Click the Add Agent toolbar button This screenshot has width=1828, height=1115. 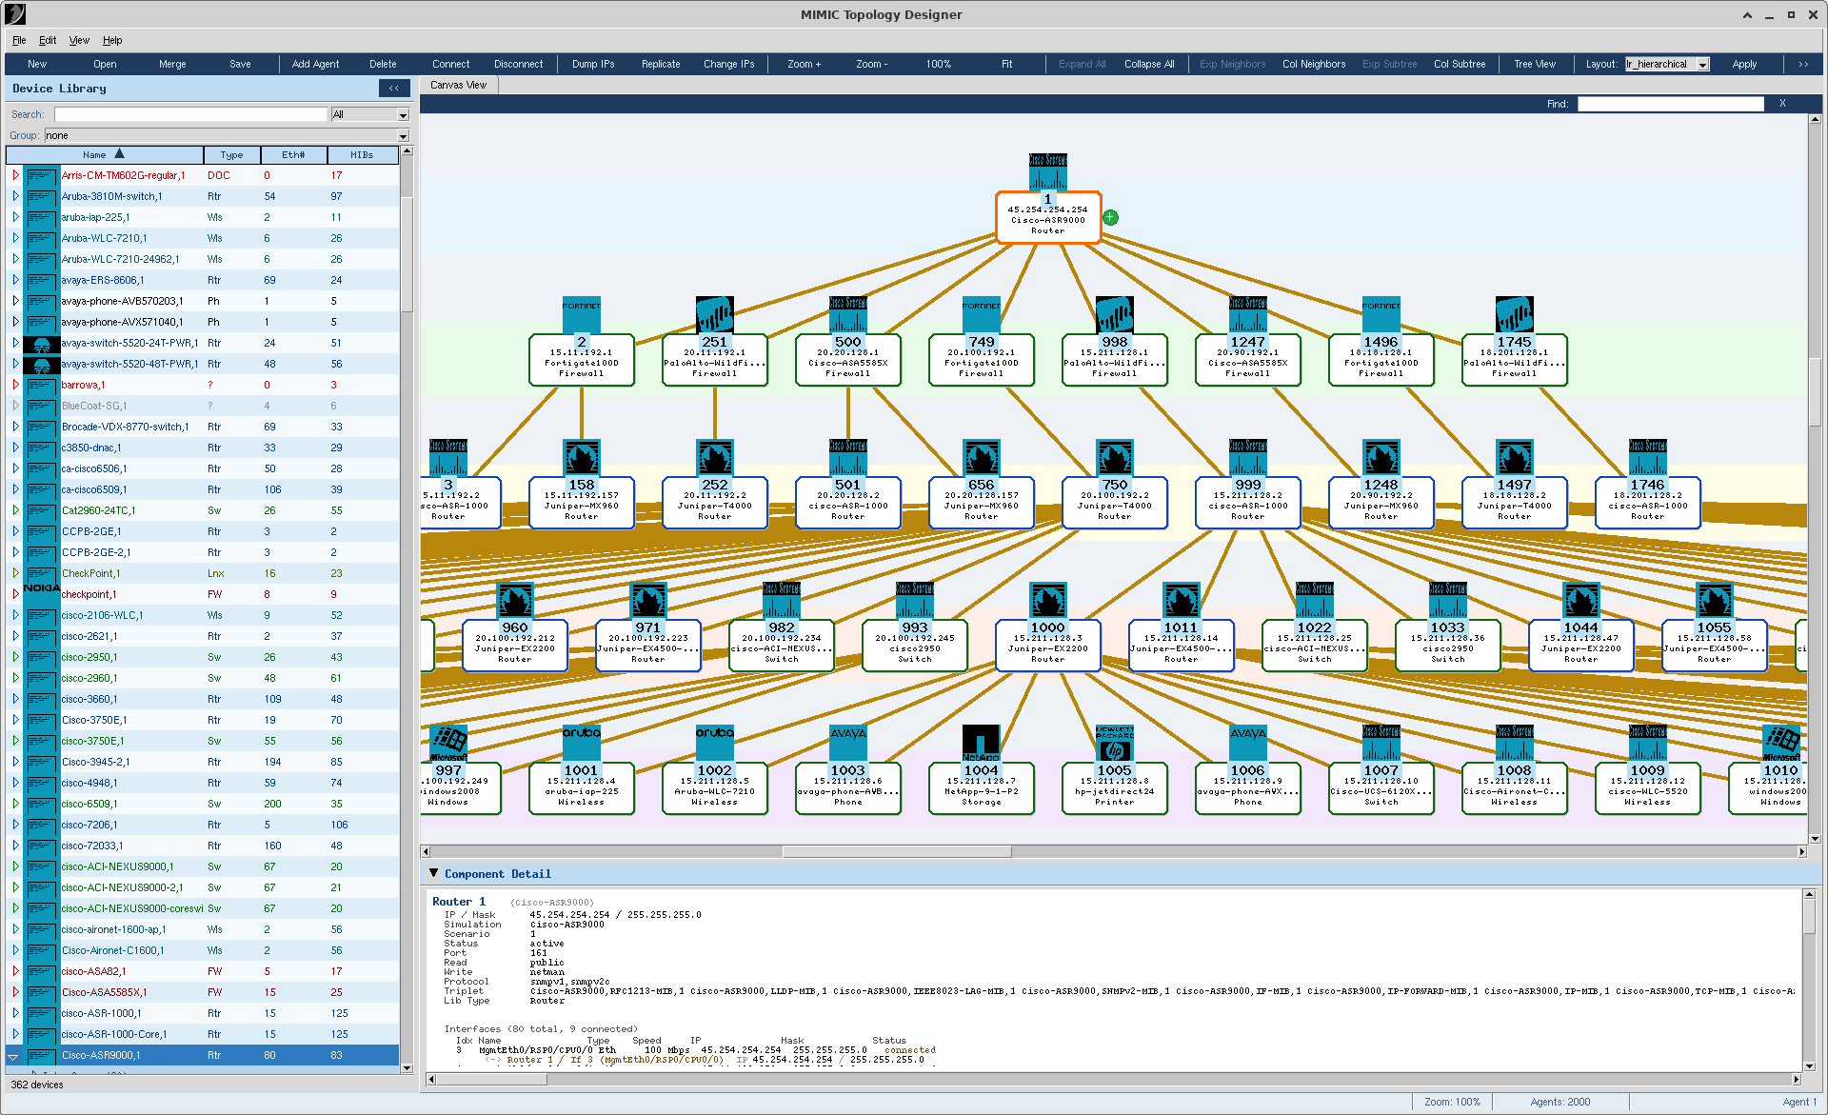pos(315,64)
